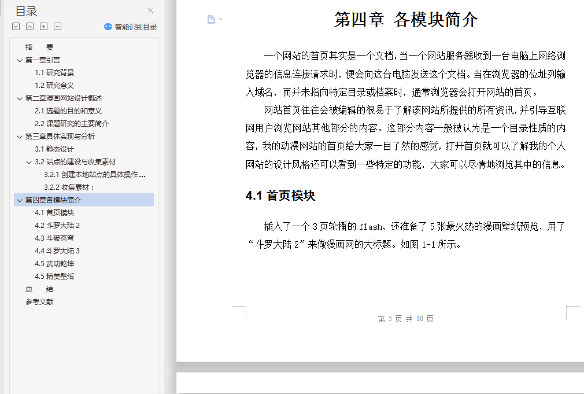
Task: Collapse the 第二章漫画网站设计概述 node
Action: pos(19,99)
